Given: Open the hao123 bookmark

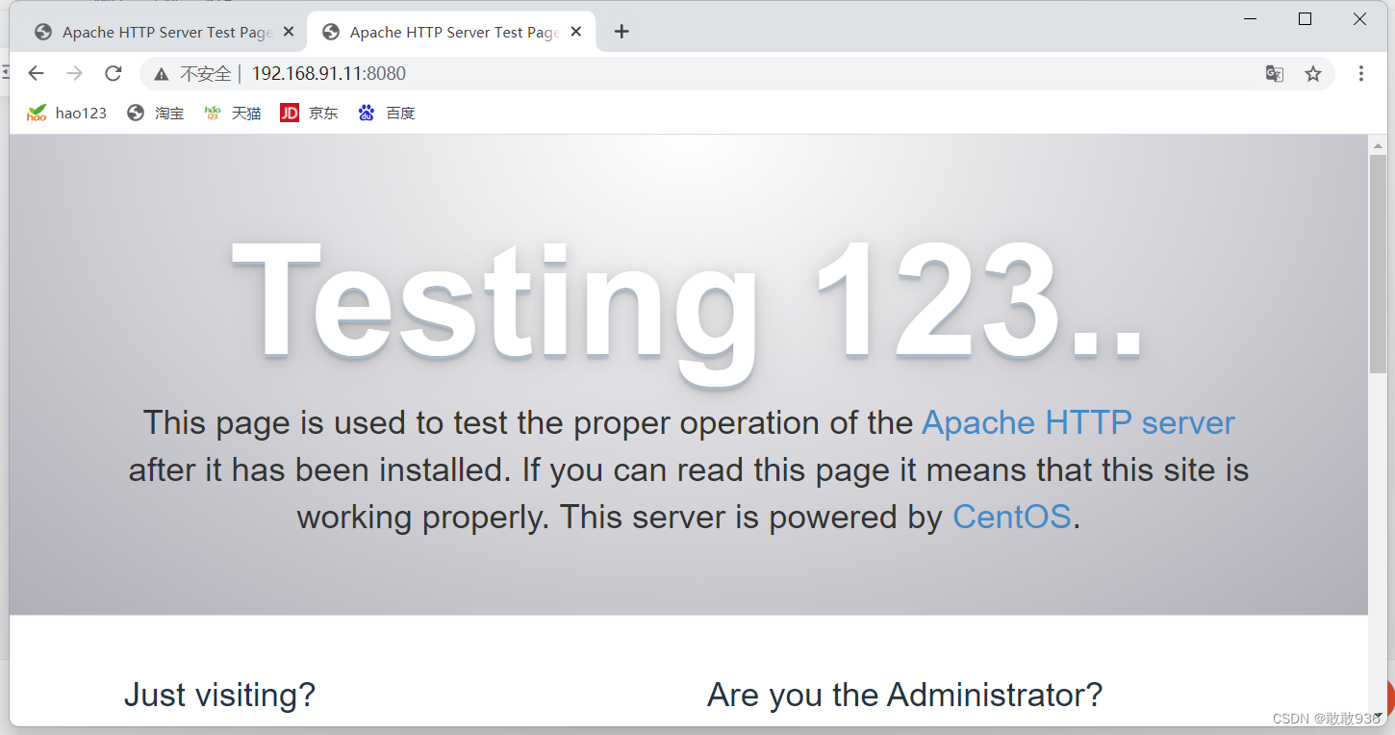Looking at the screenshot, I should (x=66, y=113).
